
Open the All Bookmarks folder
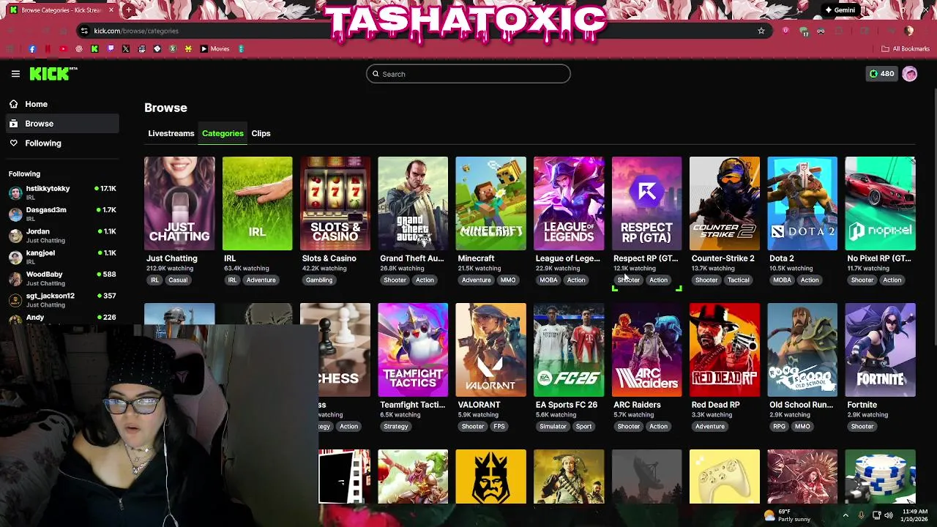point(906,49)
